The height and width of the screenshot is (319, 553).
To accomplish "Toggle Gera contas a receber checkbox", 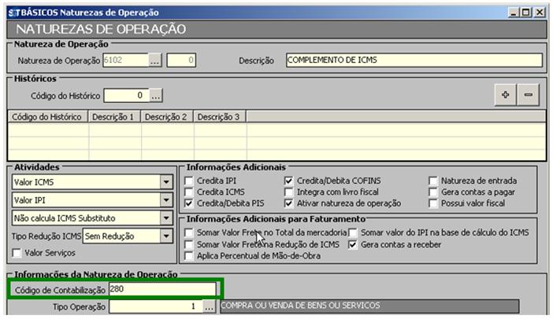I will point(354,244).
